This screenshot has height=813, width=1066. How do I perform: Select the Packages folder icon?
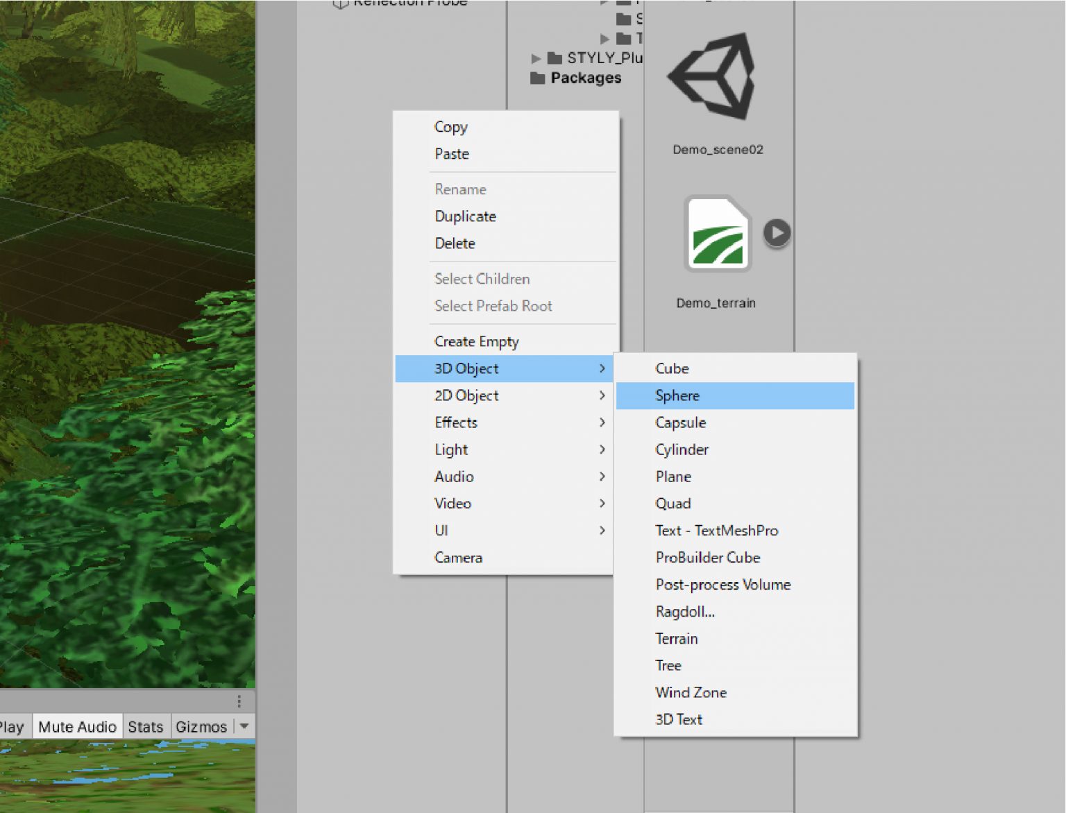[538, 78]
